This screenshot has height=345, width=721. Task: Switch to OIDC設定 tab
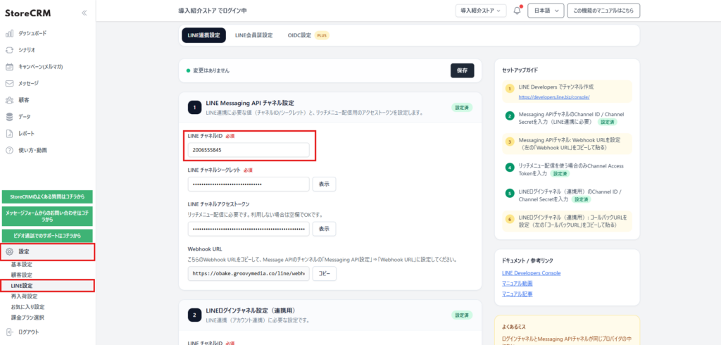[299, 34]
